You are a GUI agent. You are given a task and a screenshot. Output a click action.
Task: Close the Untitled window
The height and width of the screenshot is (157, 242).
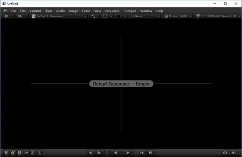point(236,4)
